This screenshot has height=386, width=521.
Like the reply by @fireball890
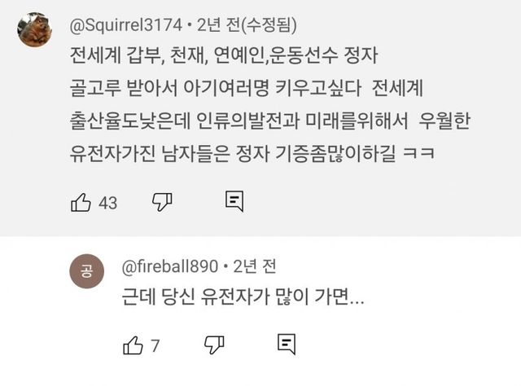133,344
